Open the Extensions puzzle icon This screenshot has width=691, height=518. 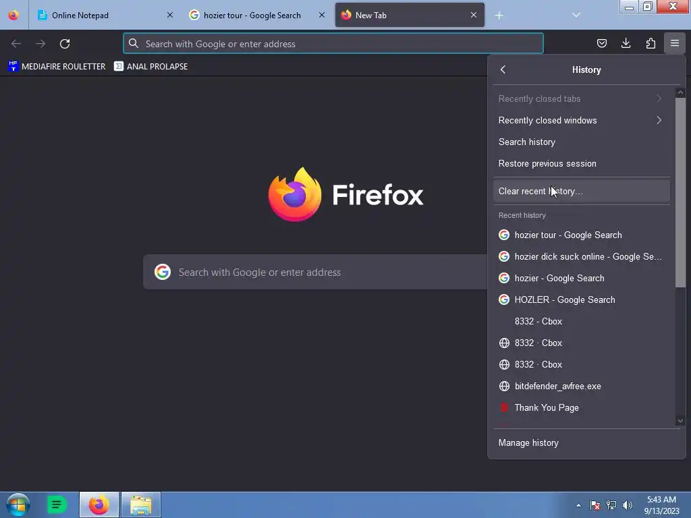pyautogui.click(x=651, y=43)
